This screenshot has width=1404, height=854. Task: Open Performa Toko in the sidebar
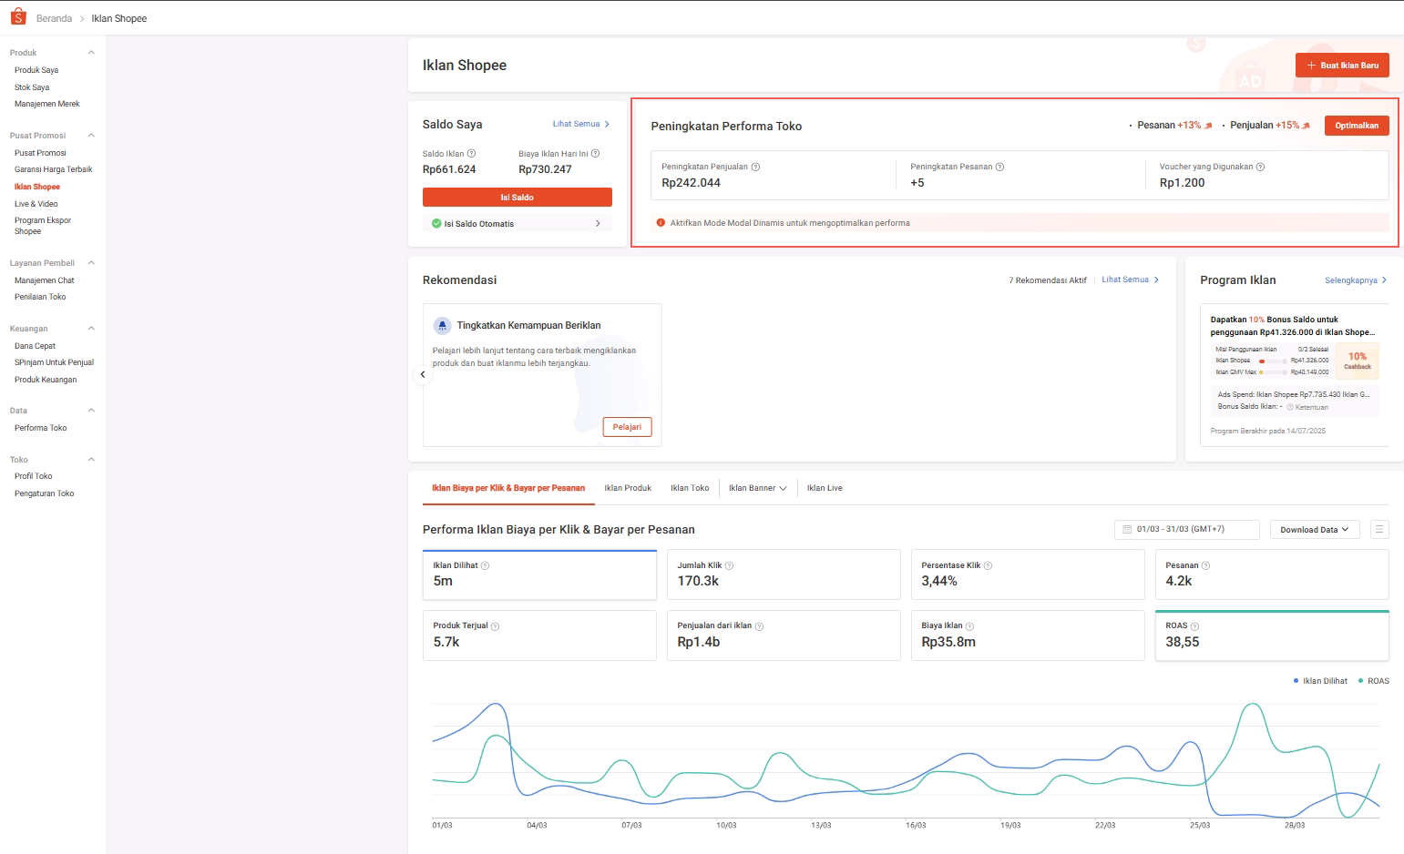[x=41, y=428]
